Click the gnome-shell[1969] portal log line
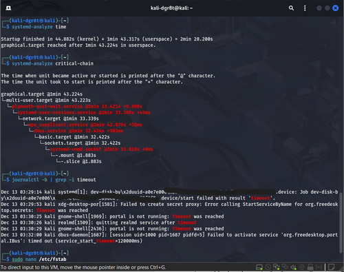This screenshot has height=272, width=344. 112,216
